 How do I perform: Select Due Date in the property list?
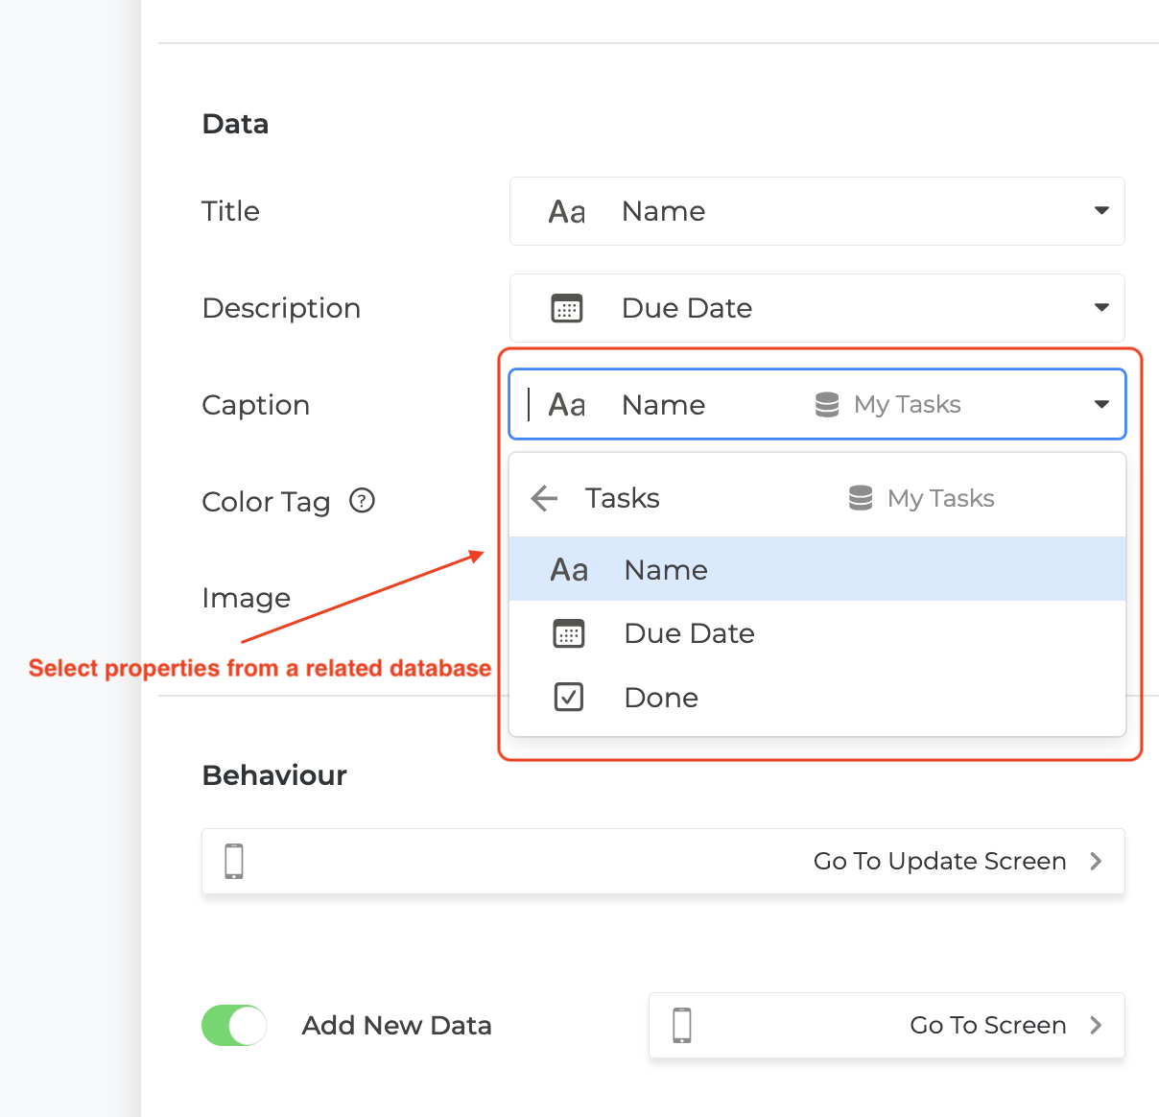tap(689, 633)
